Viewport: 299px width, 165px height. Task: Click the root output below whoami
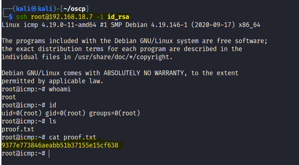tap(9, 97)
